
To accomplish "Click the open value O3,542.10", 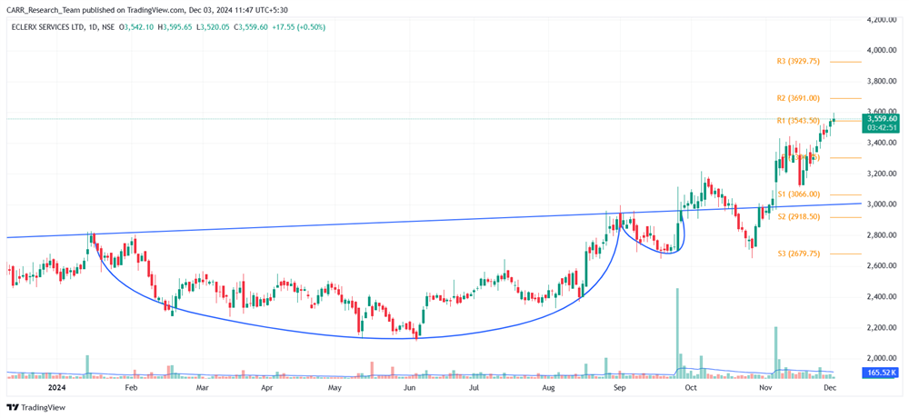I will coord(138,26).
